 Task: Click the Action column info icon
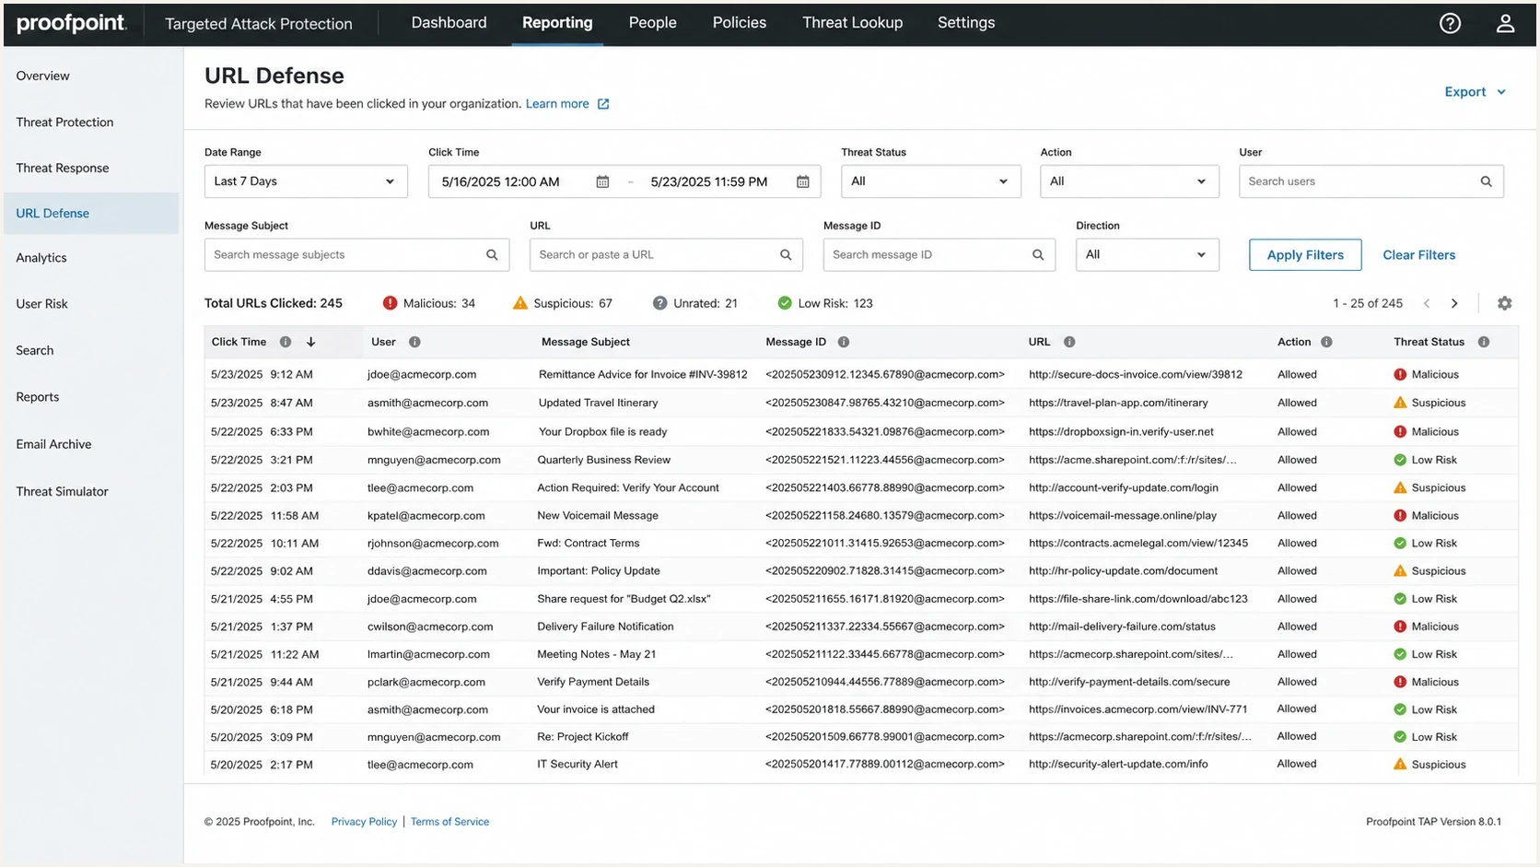tap(1326, 342)
